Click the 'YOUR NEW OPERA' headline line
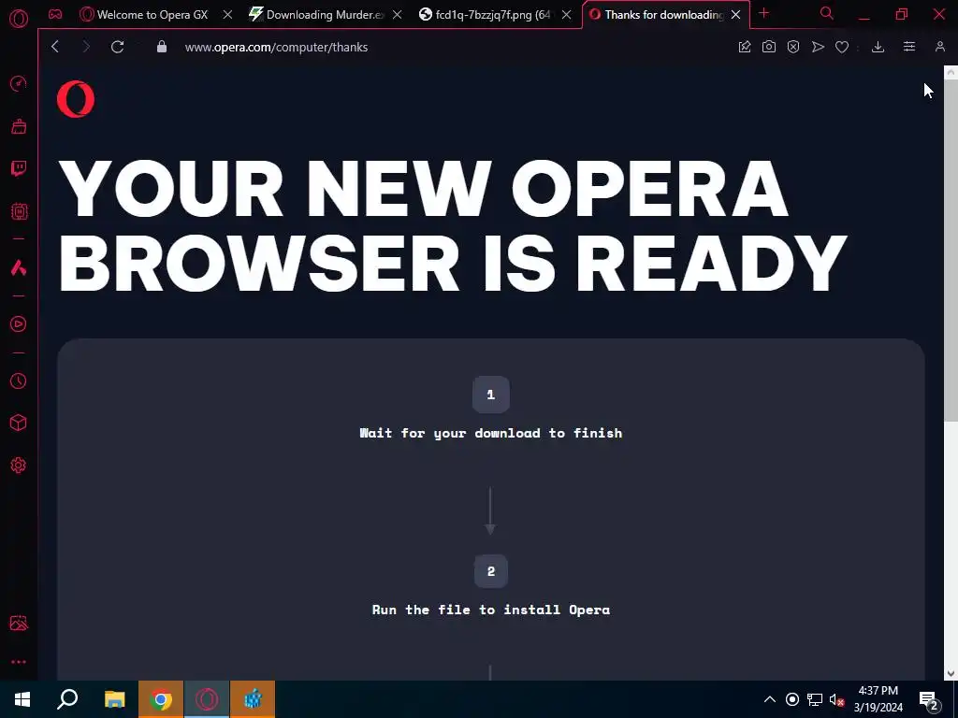The width and height of the screenshot is (958, 718). [423, 189]
